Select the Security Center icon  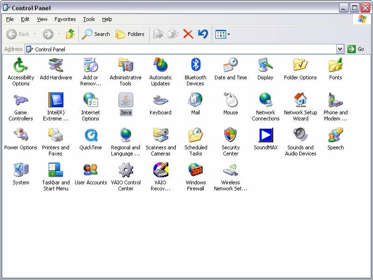click(230, 135)
